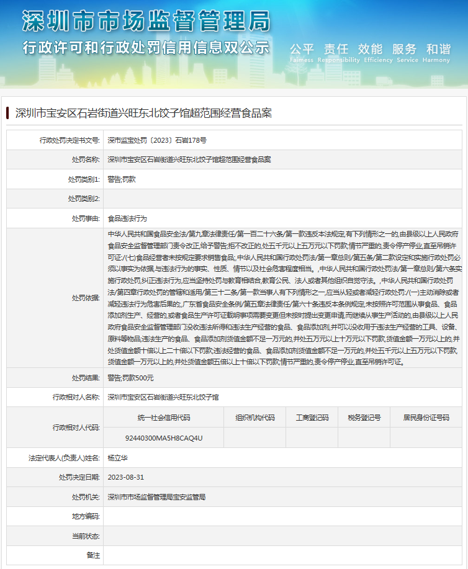Click the 统一社会信用代码 column header
Viewport: 468px width, 569px height.
164,418
